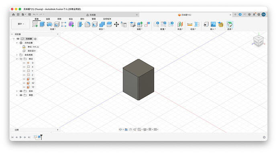277x153 pixels.
Task: Click the Orbit tool in navigation bar
Action: [x=120, y=129]
